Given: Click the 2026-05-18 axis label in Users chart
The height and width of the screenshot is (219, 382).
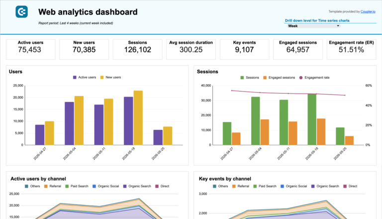Looking at the screenshot, I should (x=129, y=153).
